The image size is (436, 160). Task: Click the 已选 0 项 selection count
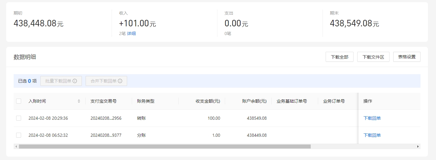[x=27, y=81]
